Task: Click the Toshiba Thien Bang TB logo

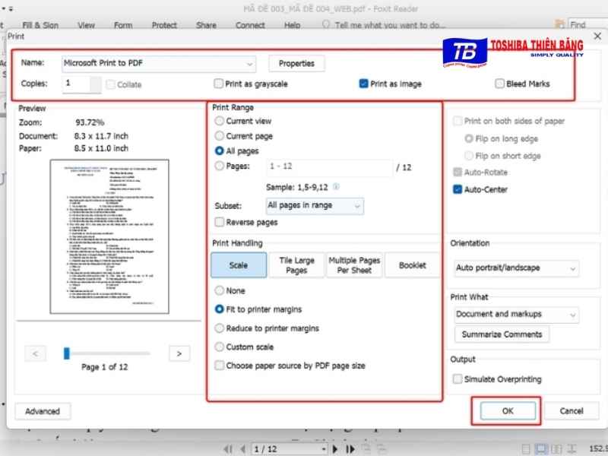Action: pyautogui.click(x=464, y=52)
